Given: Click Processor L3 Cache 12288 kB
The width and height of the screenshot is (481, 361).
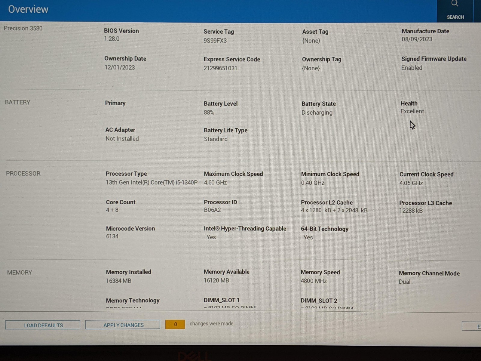Looking at the screenshot, I should [411, 211].
